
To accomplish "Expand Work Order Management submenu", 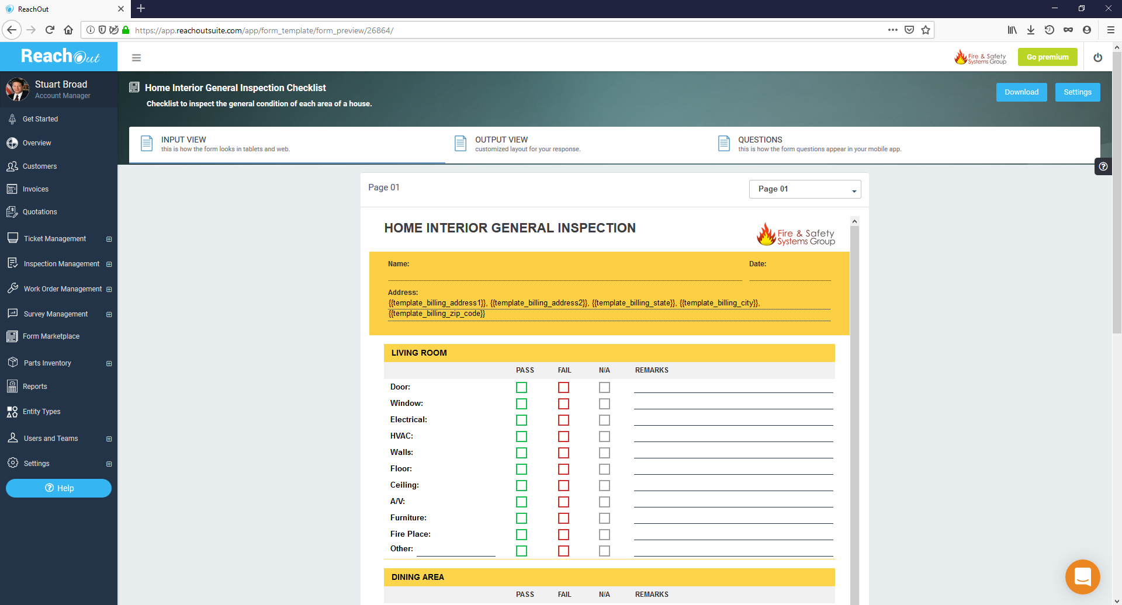I will [x=109, y=290].
